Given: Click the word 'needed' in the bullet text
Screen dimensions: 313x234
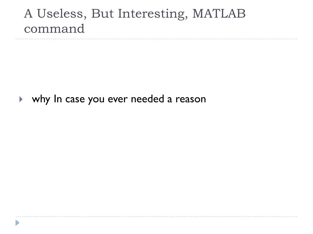Looking at the screenshot, I should tap(148, 99).
